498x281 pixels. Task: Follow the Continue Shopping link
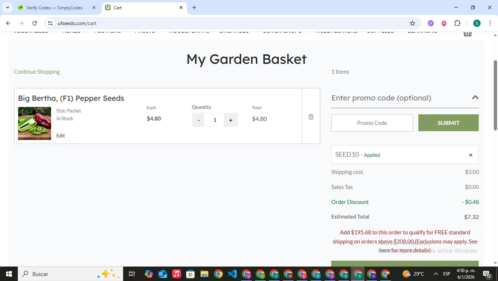click(37, 72)
